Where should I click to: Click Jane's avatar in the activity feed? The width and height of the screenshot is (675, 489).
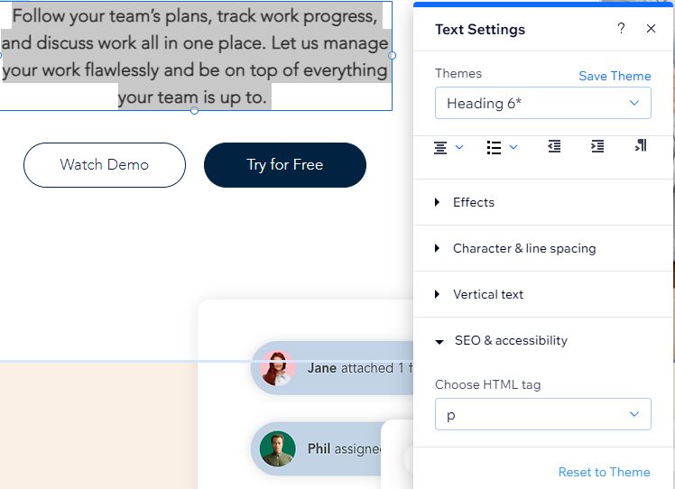point(278,368)
